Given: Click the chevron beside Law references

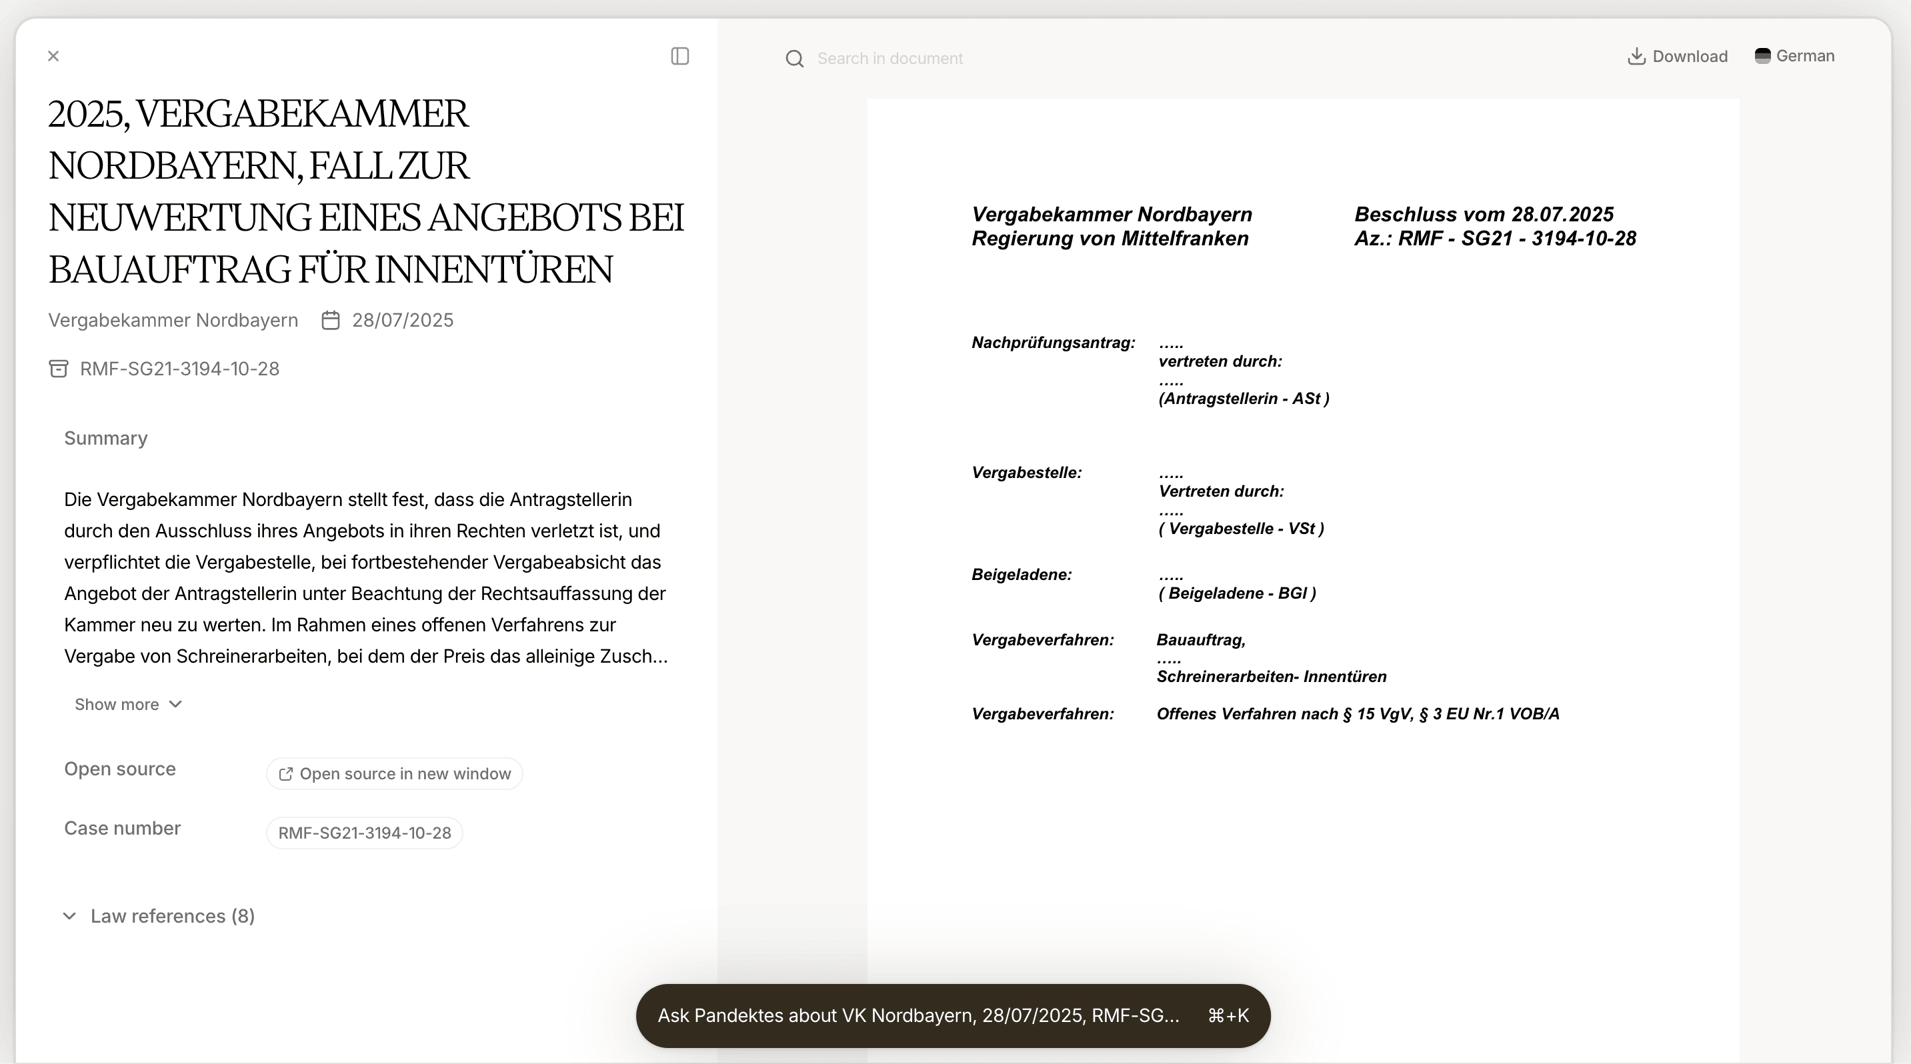Looking at the screenshot, I should tap(70, 917).
